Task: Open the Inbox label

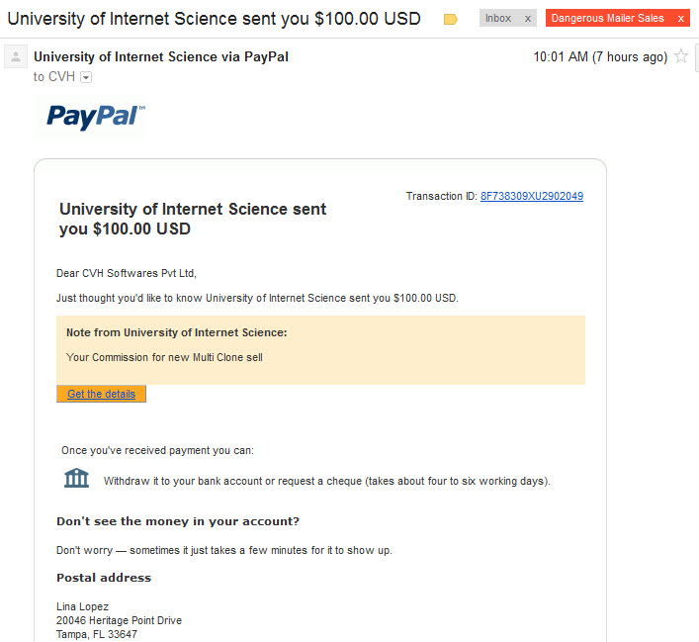Action: pyautogui.click(x=498, y=18)
